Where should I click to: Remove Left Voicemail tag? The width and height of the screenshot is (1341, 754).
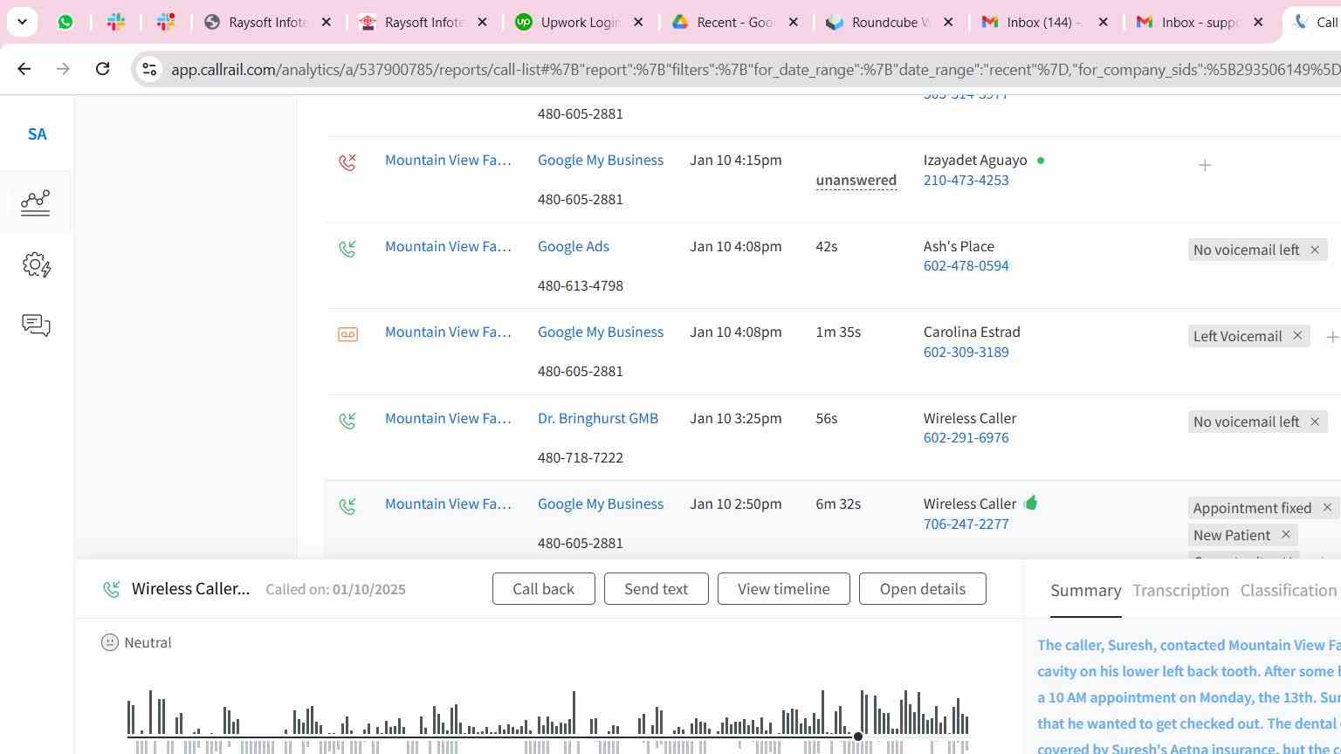click(1297, 336)
